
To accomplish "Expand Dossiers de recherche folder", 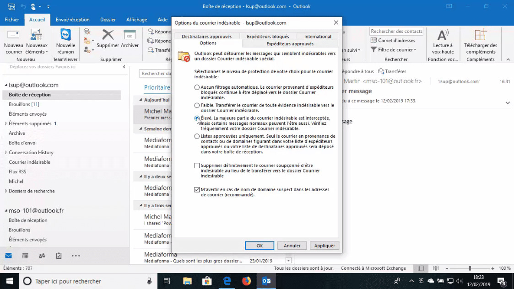I will pos(6,191).
